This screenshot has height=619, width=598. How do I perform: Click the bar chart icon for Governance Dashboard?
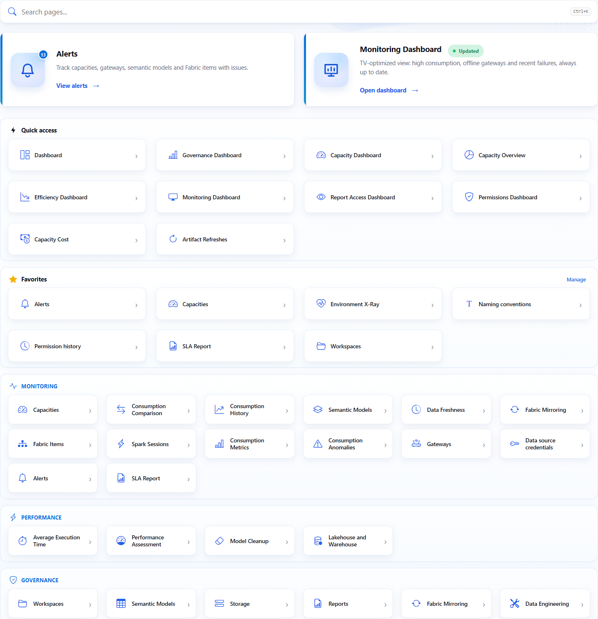coord(173,155)
